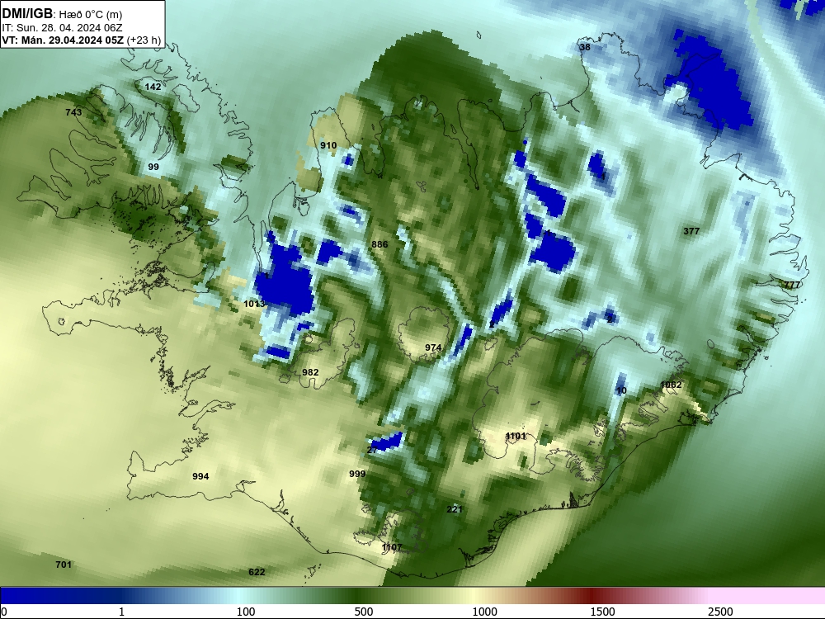Select the legend label 2500
Image resolution: width=825 pixels, height=619 pixels.
click(x=720, y=612)
